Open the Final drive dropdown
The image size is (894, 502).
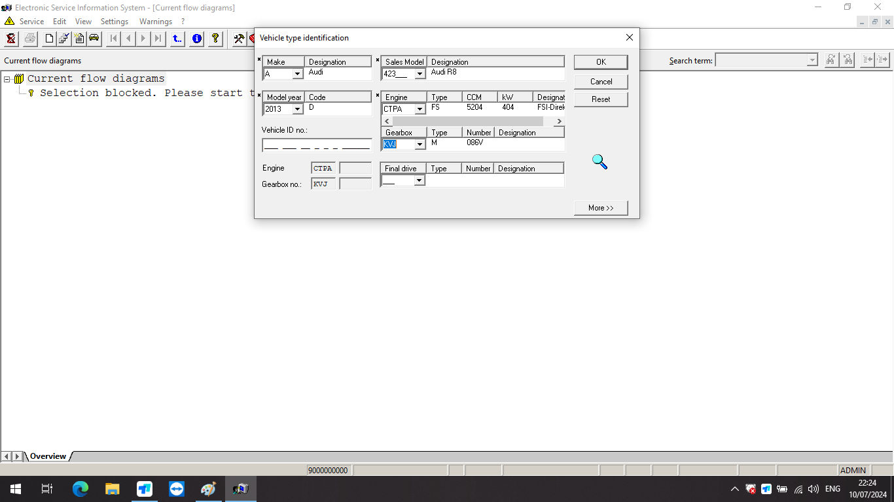pyautogui.click(x=419, y=180)
